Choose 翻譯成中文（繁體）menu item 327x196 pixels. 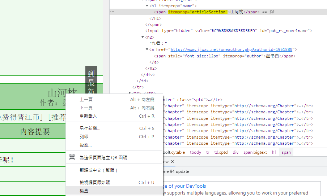(114, 170)
